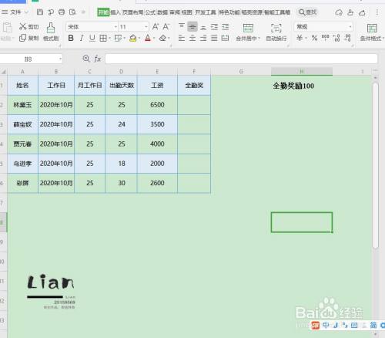Image resolution: width=385 pixels, height=338 pixels.
Task: Click the collaborate person icon
Action: tap(350, 12)
